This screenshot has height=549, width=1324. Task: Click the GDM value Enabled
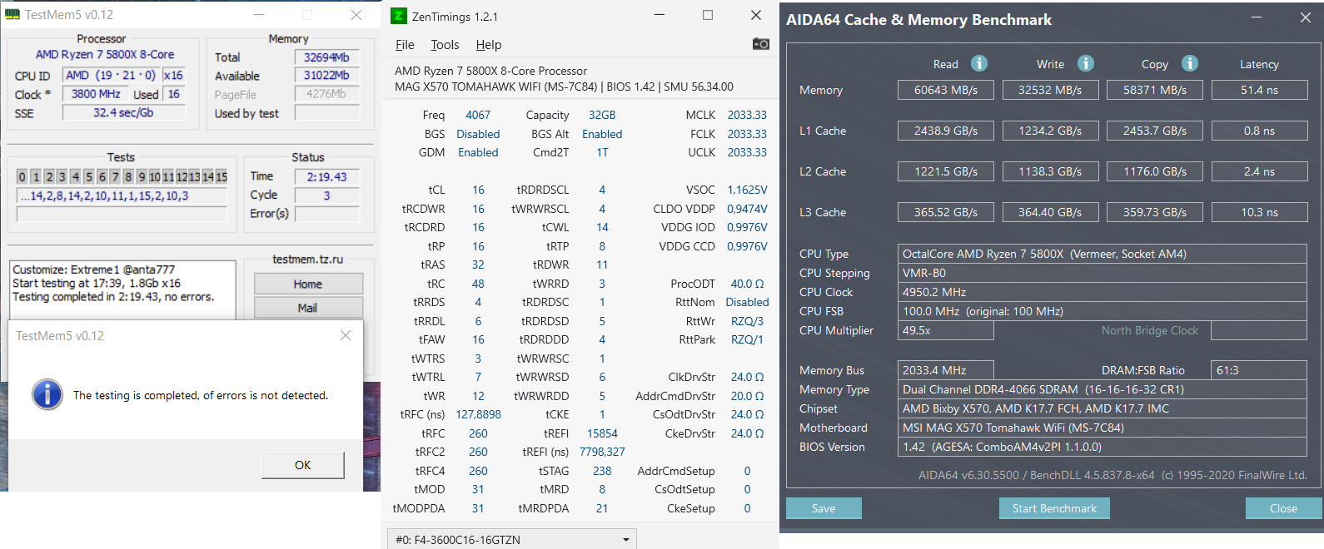point(478,152)
